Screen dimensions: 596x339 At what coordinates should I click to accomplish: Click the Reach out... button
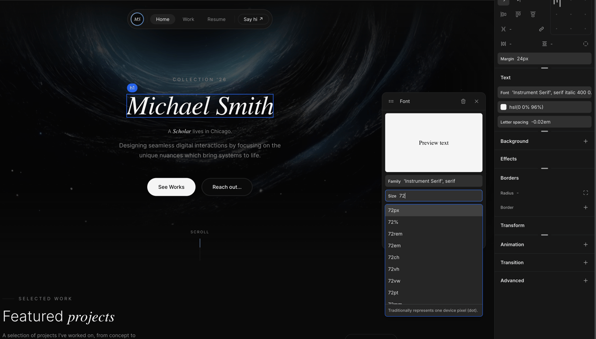tap(227, 187)
